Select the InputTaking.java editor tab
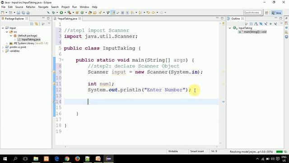 point(67,19)
